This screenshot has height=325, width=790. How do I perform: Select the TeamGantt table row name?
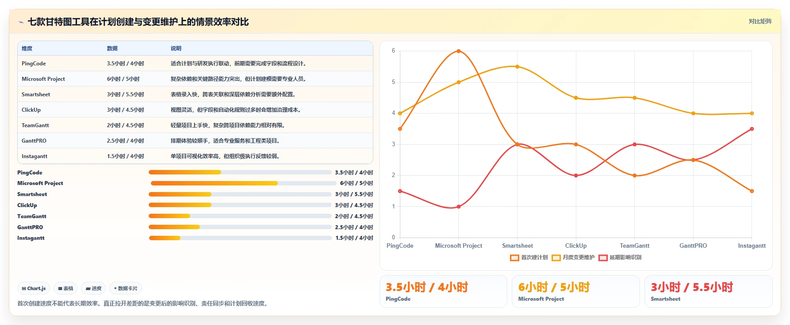[x=35, y=125]
